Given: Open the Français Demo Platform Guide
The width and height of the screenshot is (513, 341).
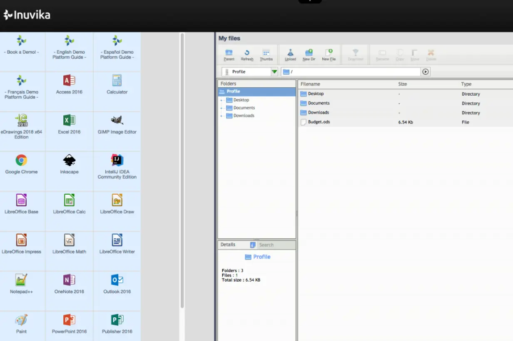Looking at the screenshot, I should [22, 87].
